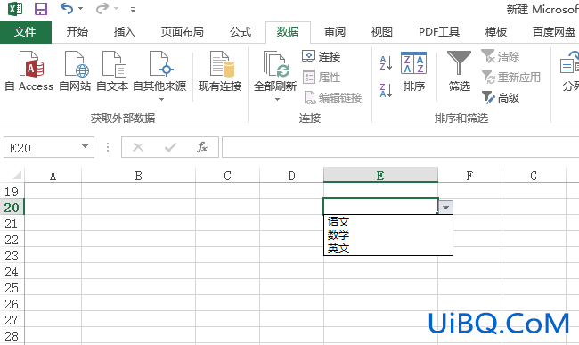
Task: Click the 编辑链接 button
Action: (332, 97)
